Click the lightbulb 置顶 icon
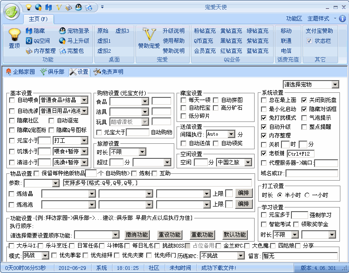 pyautogui.click(x=14, y=34)
